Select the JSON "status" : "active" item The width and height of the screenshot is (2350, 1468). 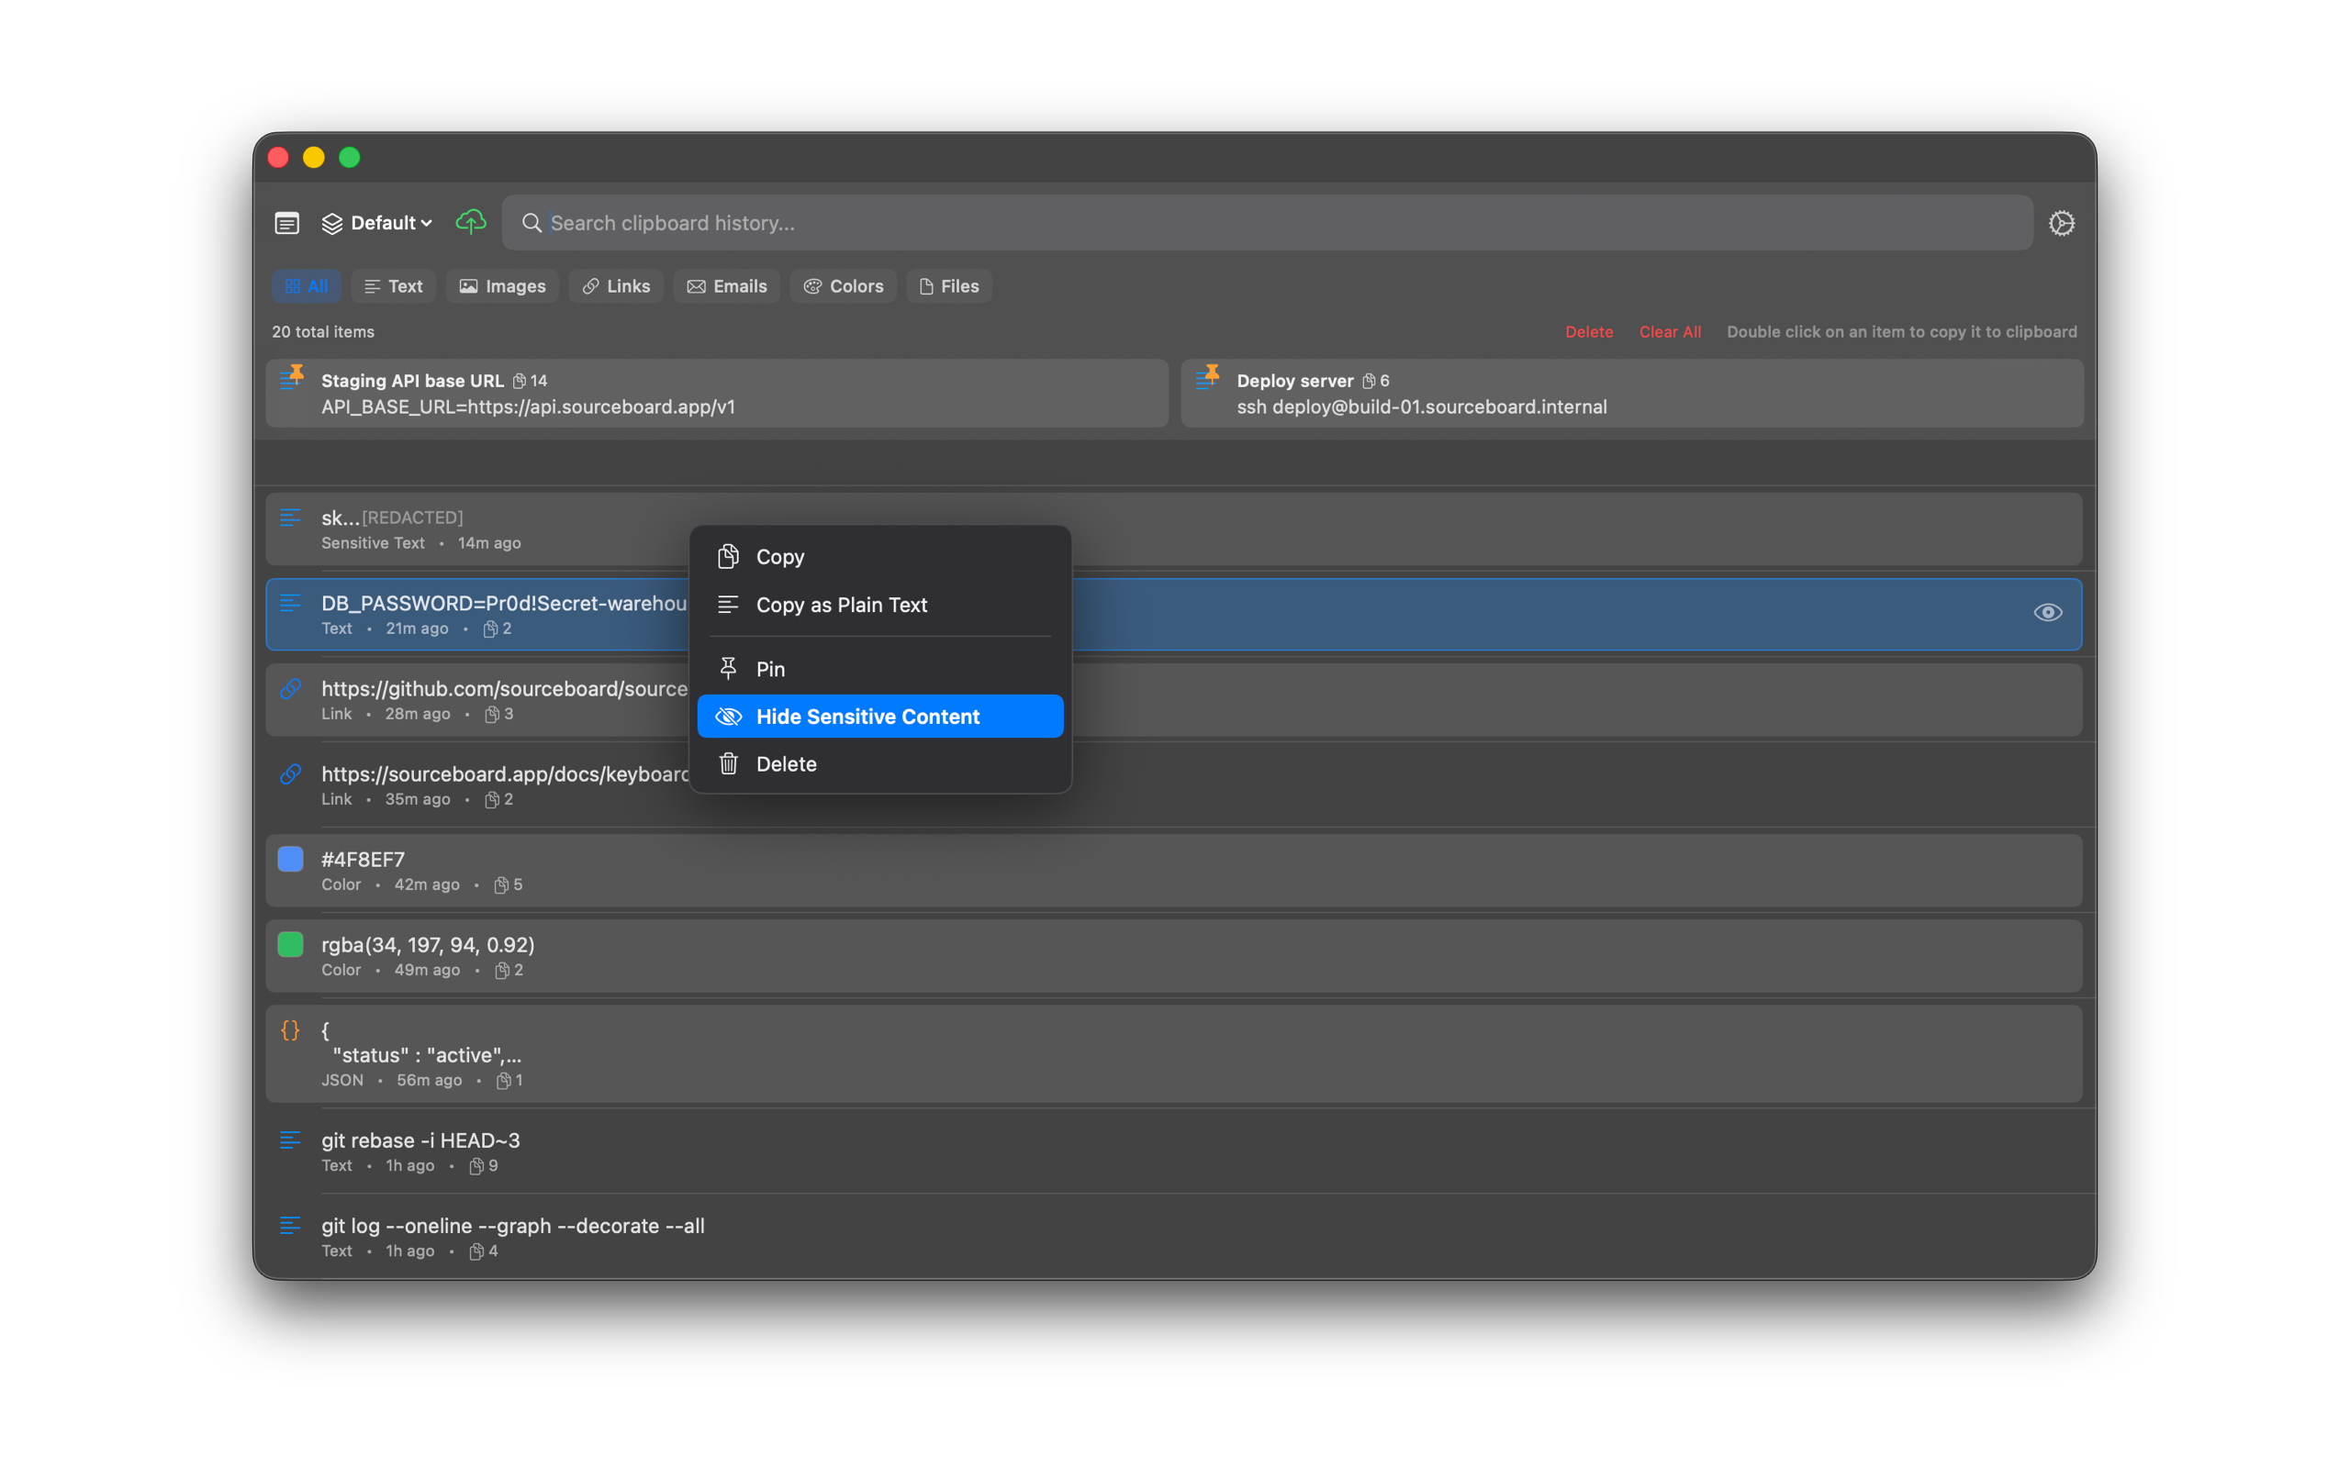(x=1173, y=1053)
